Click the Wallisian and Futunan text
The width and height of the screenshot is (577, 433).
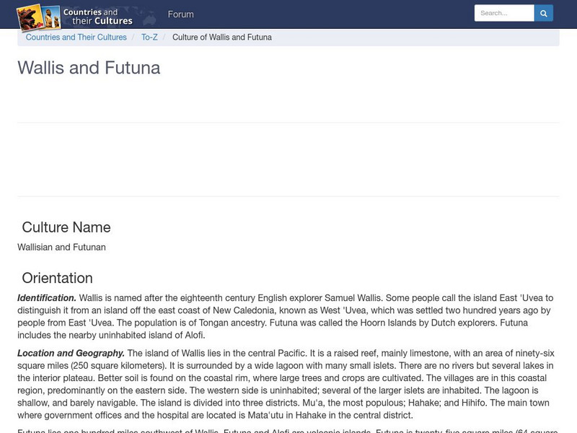tap(61, 246)
